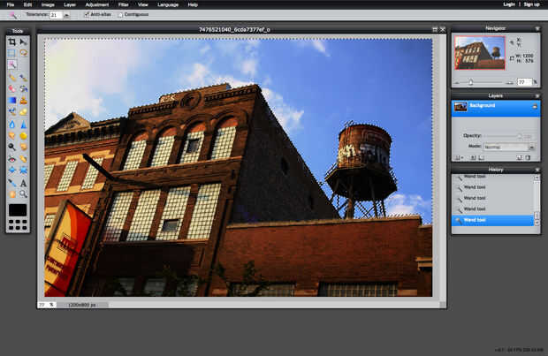Enable the Contiguous checkbox
548x356 pixels.
pyautogui.click(x=120, y=15)
